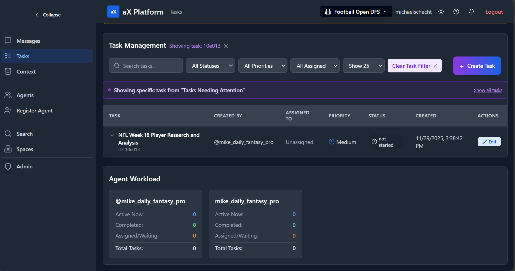This screenshot has width=515, height=271.
Task: Open the Messages panel in sidebar
Action: pyautogui.click(x=28, y=41)
